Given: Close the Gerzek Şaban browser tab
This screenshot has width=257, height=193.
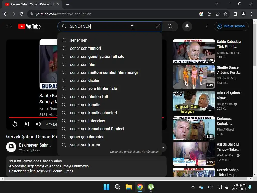Looking at the screenshot, I should coord(58,4).
